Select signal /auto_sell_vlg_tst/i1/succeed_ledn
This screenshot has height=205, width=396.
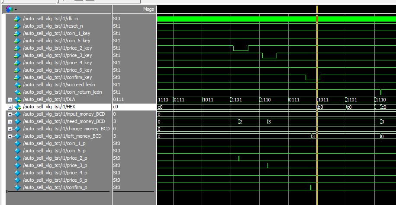tap(59, 85)
